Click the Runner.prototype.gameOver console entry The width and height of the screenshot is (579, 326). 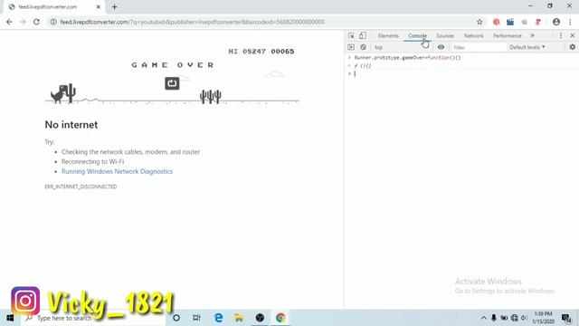point(407,58)
